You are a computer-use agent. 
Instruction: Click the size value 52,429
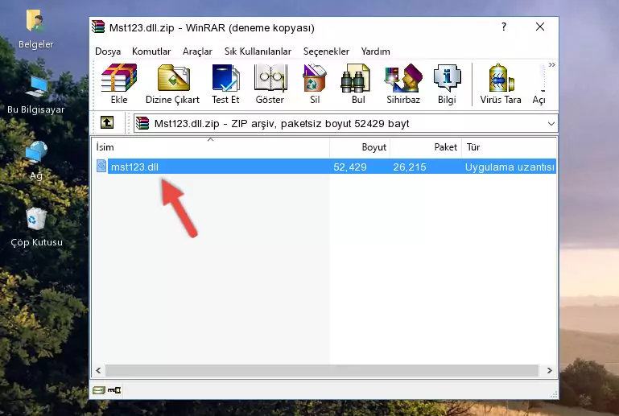point(350,167)
